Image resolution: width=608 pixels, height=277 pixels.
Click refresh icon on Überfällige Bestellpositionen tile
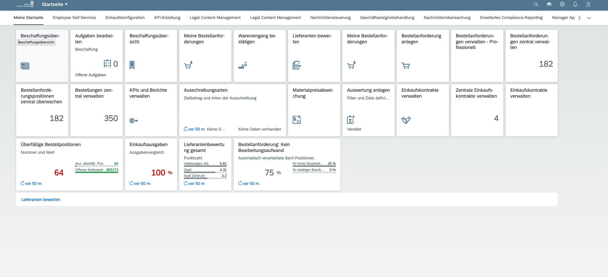click(23, 183)
